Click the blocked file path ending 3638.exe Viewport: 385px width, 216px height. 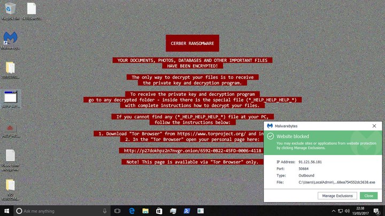pyautogui.click(x=337, y=182)
